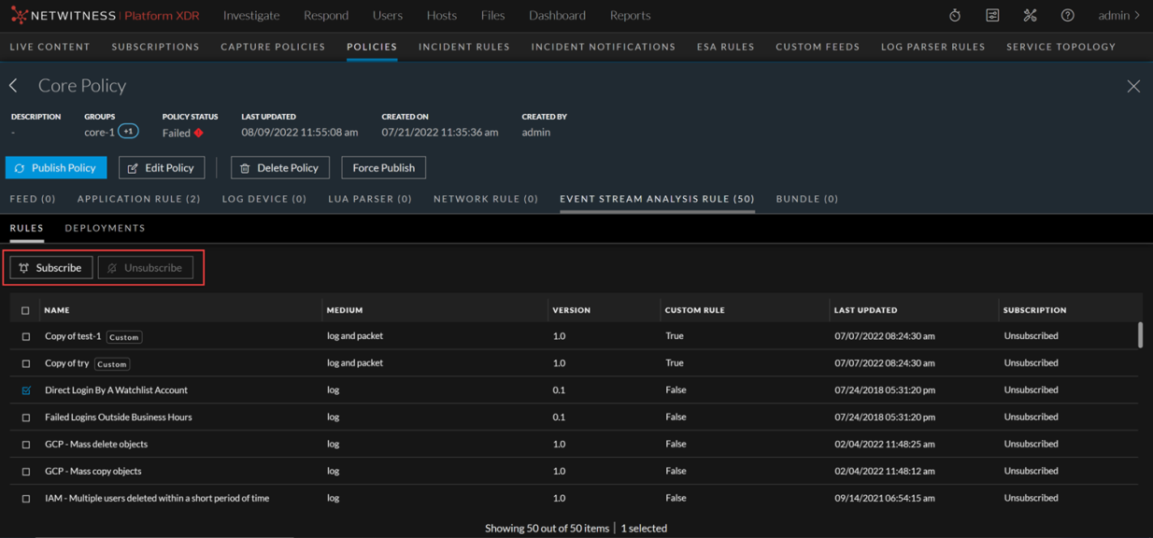Click the rules table vertical scrollbar
Screen dimensions: 1153x538
tap(1140, 335)
